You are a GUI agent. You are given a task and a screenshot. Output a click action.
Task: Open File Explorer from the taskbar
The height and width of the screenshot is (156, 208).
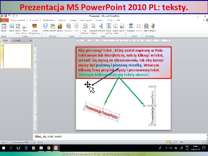[x=41, y=148]
